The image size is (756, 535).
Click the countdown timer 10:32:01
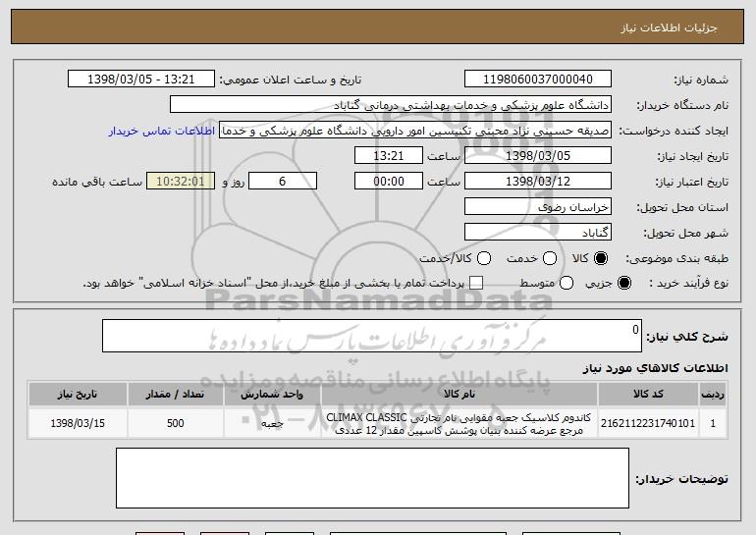[181, 182]
